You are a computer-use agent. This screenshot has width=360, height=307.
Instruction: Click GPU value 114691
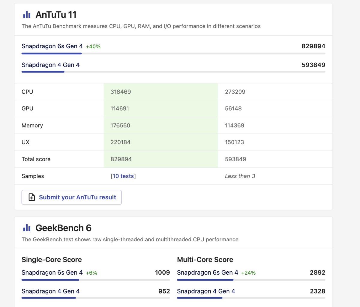(120, 109)
